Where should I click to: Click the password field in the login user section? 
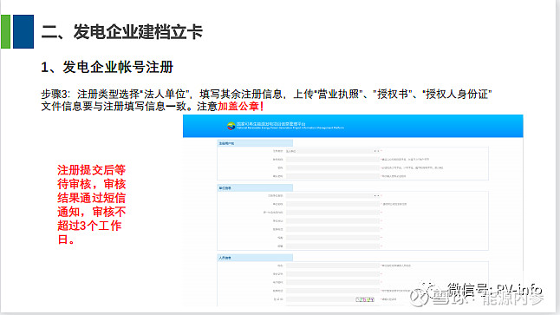(333, 167)
